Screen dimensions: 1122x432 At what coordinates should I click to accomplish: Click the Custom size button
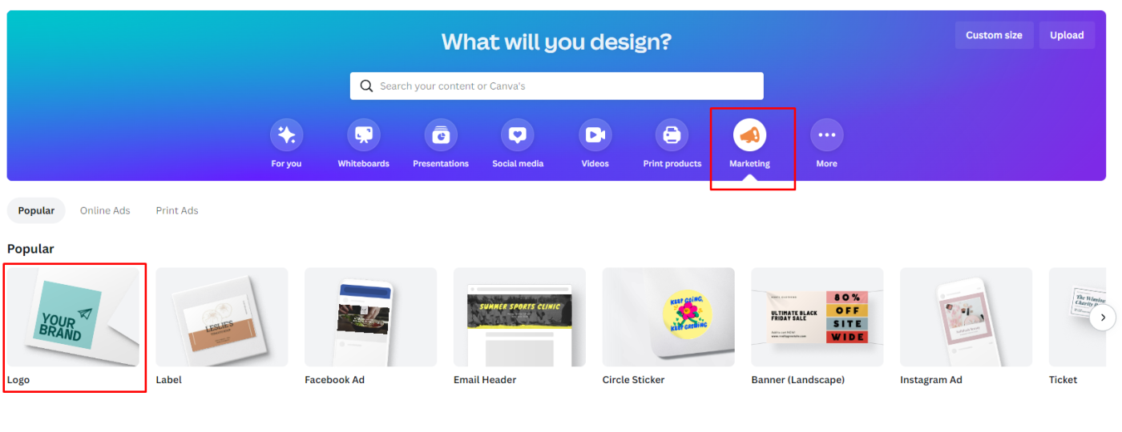tap(994, 35)
